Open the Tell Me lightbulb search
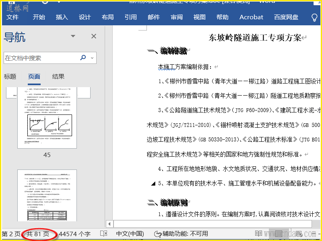The image size is (322, 241). coord(314,17)
